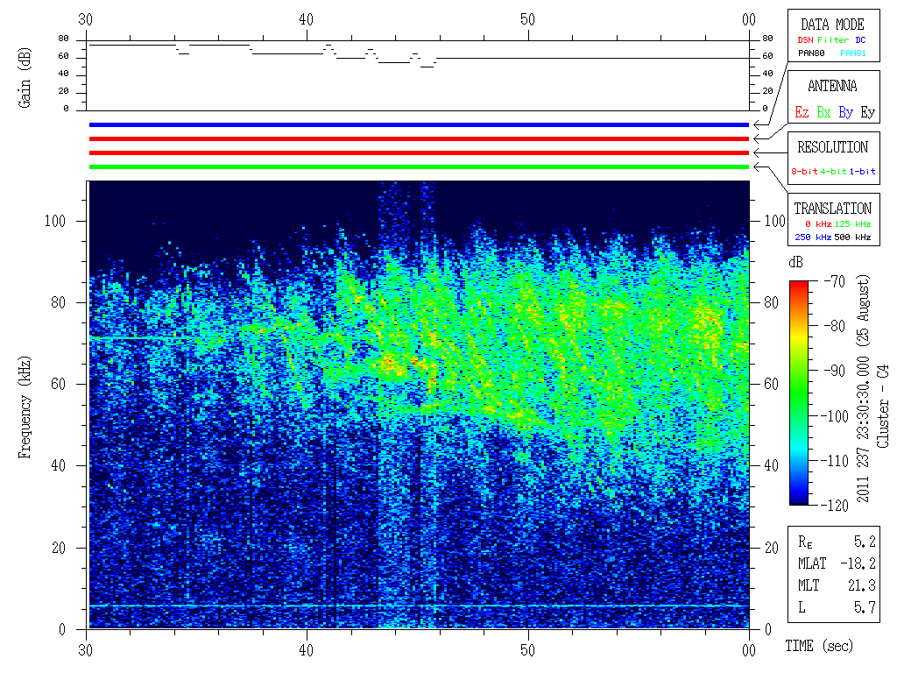
Task: Click the red Ez antenna label
Action: click(x=802, y=112)
